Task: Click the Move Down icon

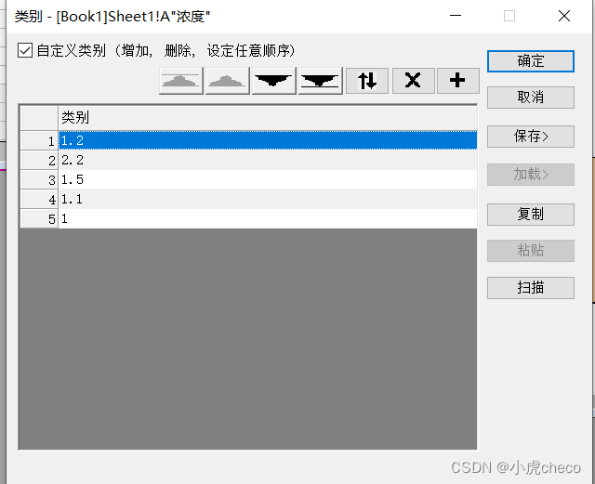Action: click(x=273, y=81)
